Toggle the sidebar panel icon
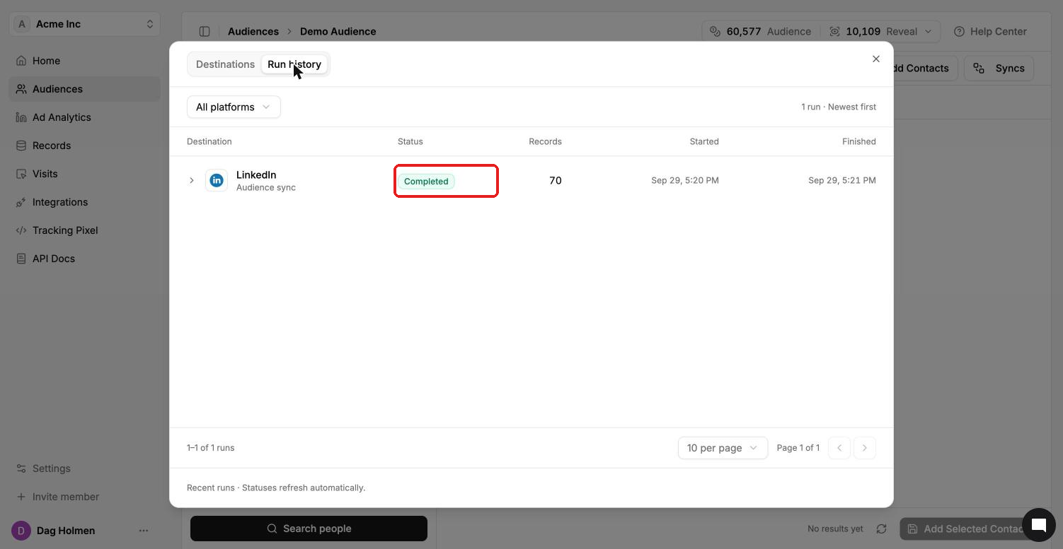This screenshot has height=549, width=1063. coord(205,31)
